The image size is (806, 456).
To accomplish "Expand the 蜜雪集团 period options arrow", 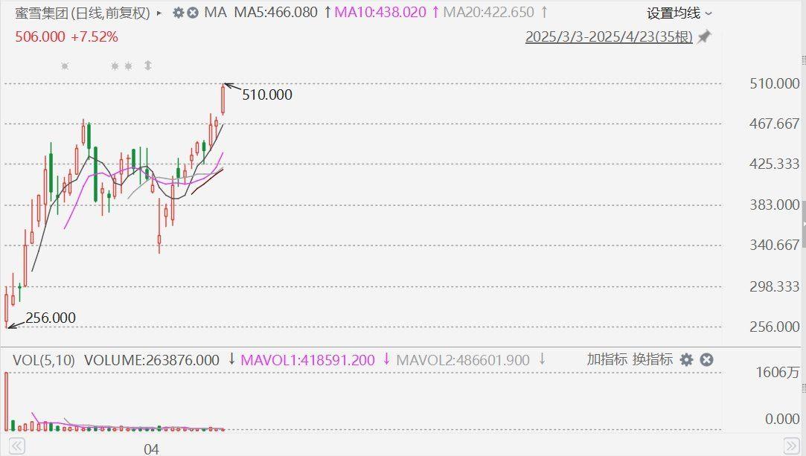I will [159, 13].
